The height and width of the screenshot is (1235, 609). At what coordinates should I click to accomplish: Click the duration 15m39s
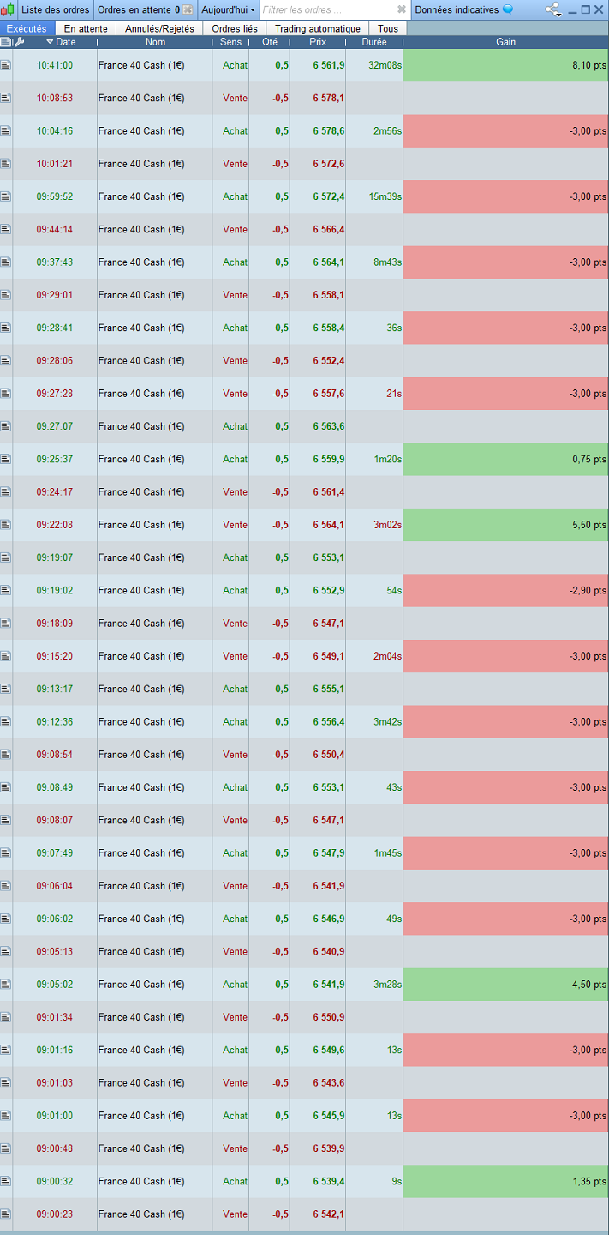point(385,196)
